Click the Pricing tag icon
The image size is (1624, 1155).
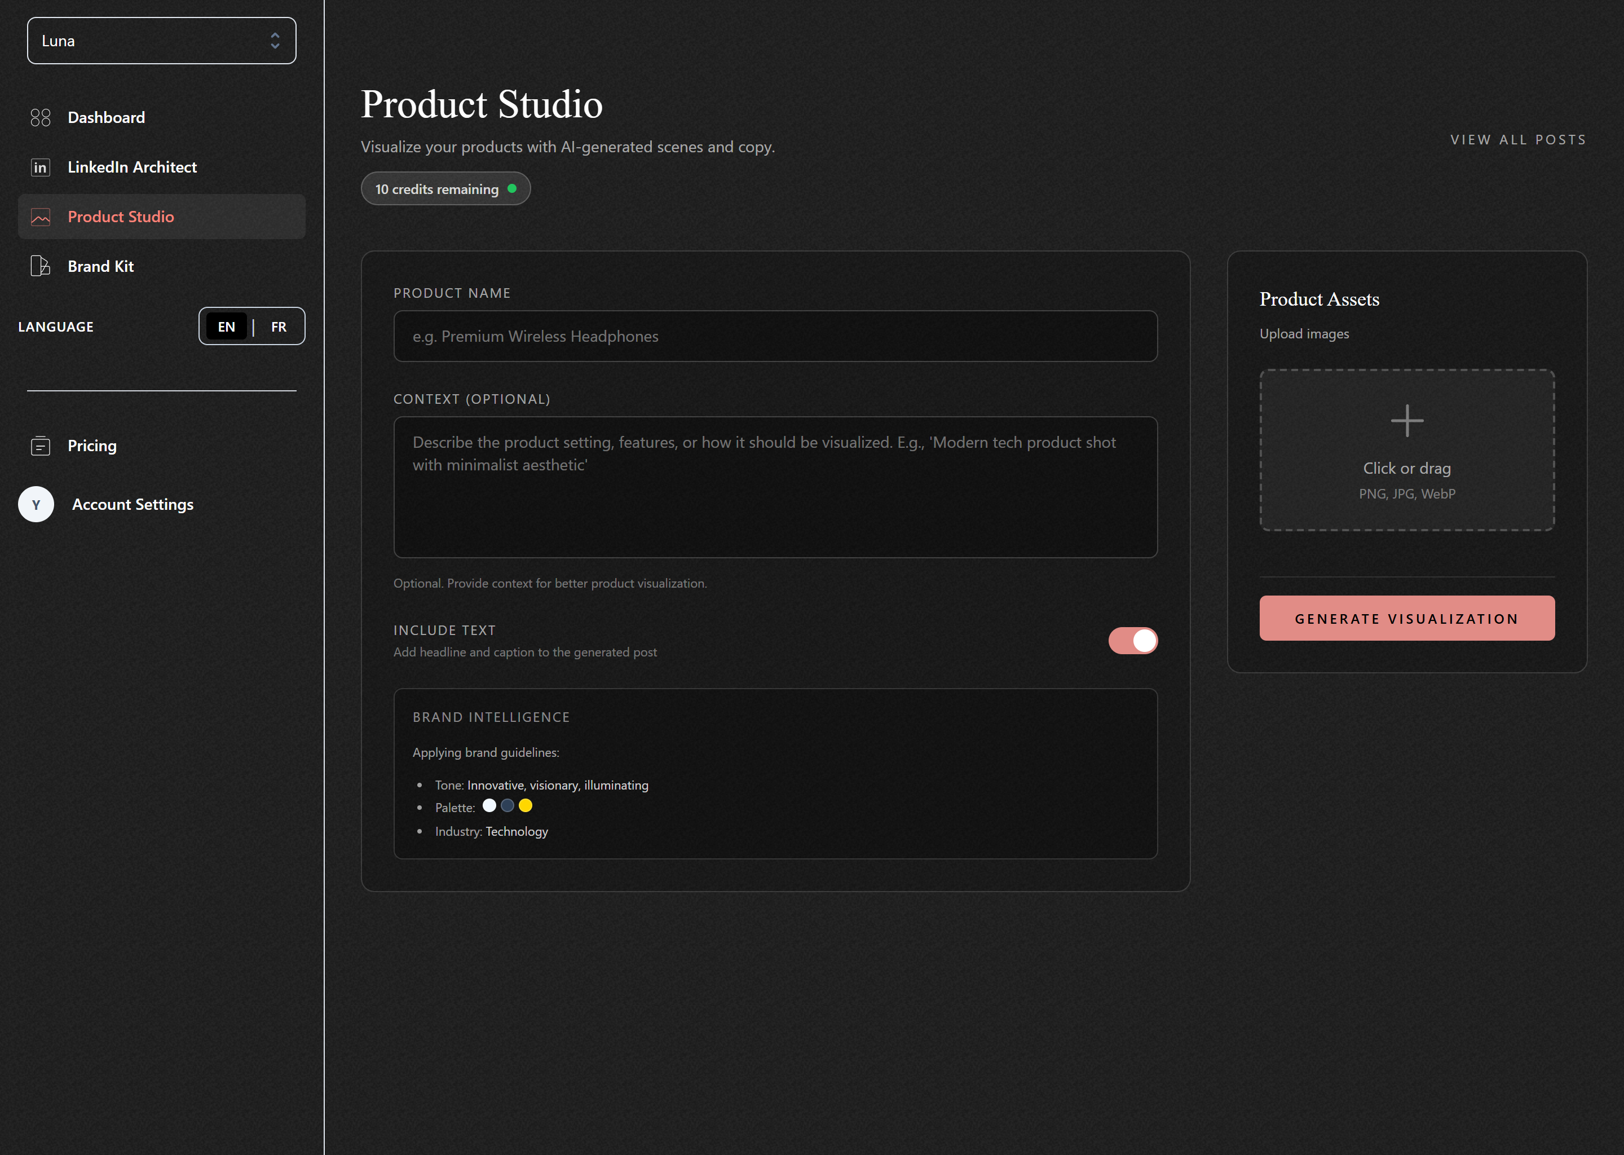tap(41, 446)
